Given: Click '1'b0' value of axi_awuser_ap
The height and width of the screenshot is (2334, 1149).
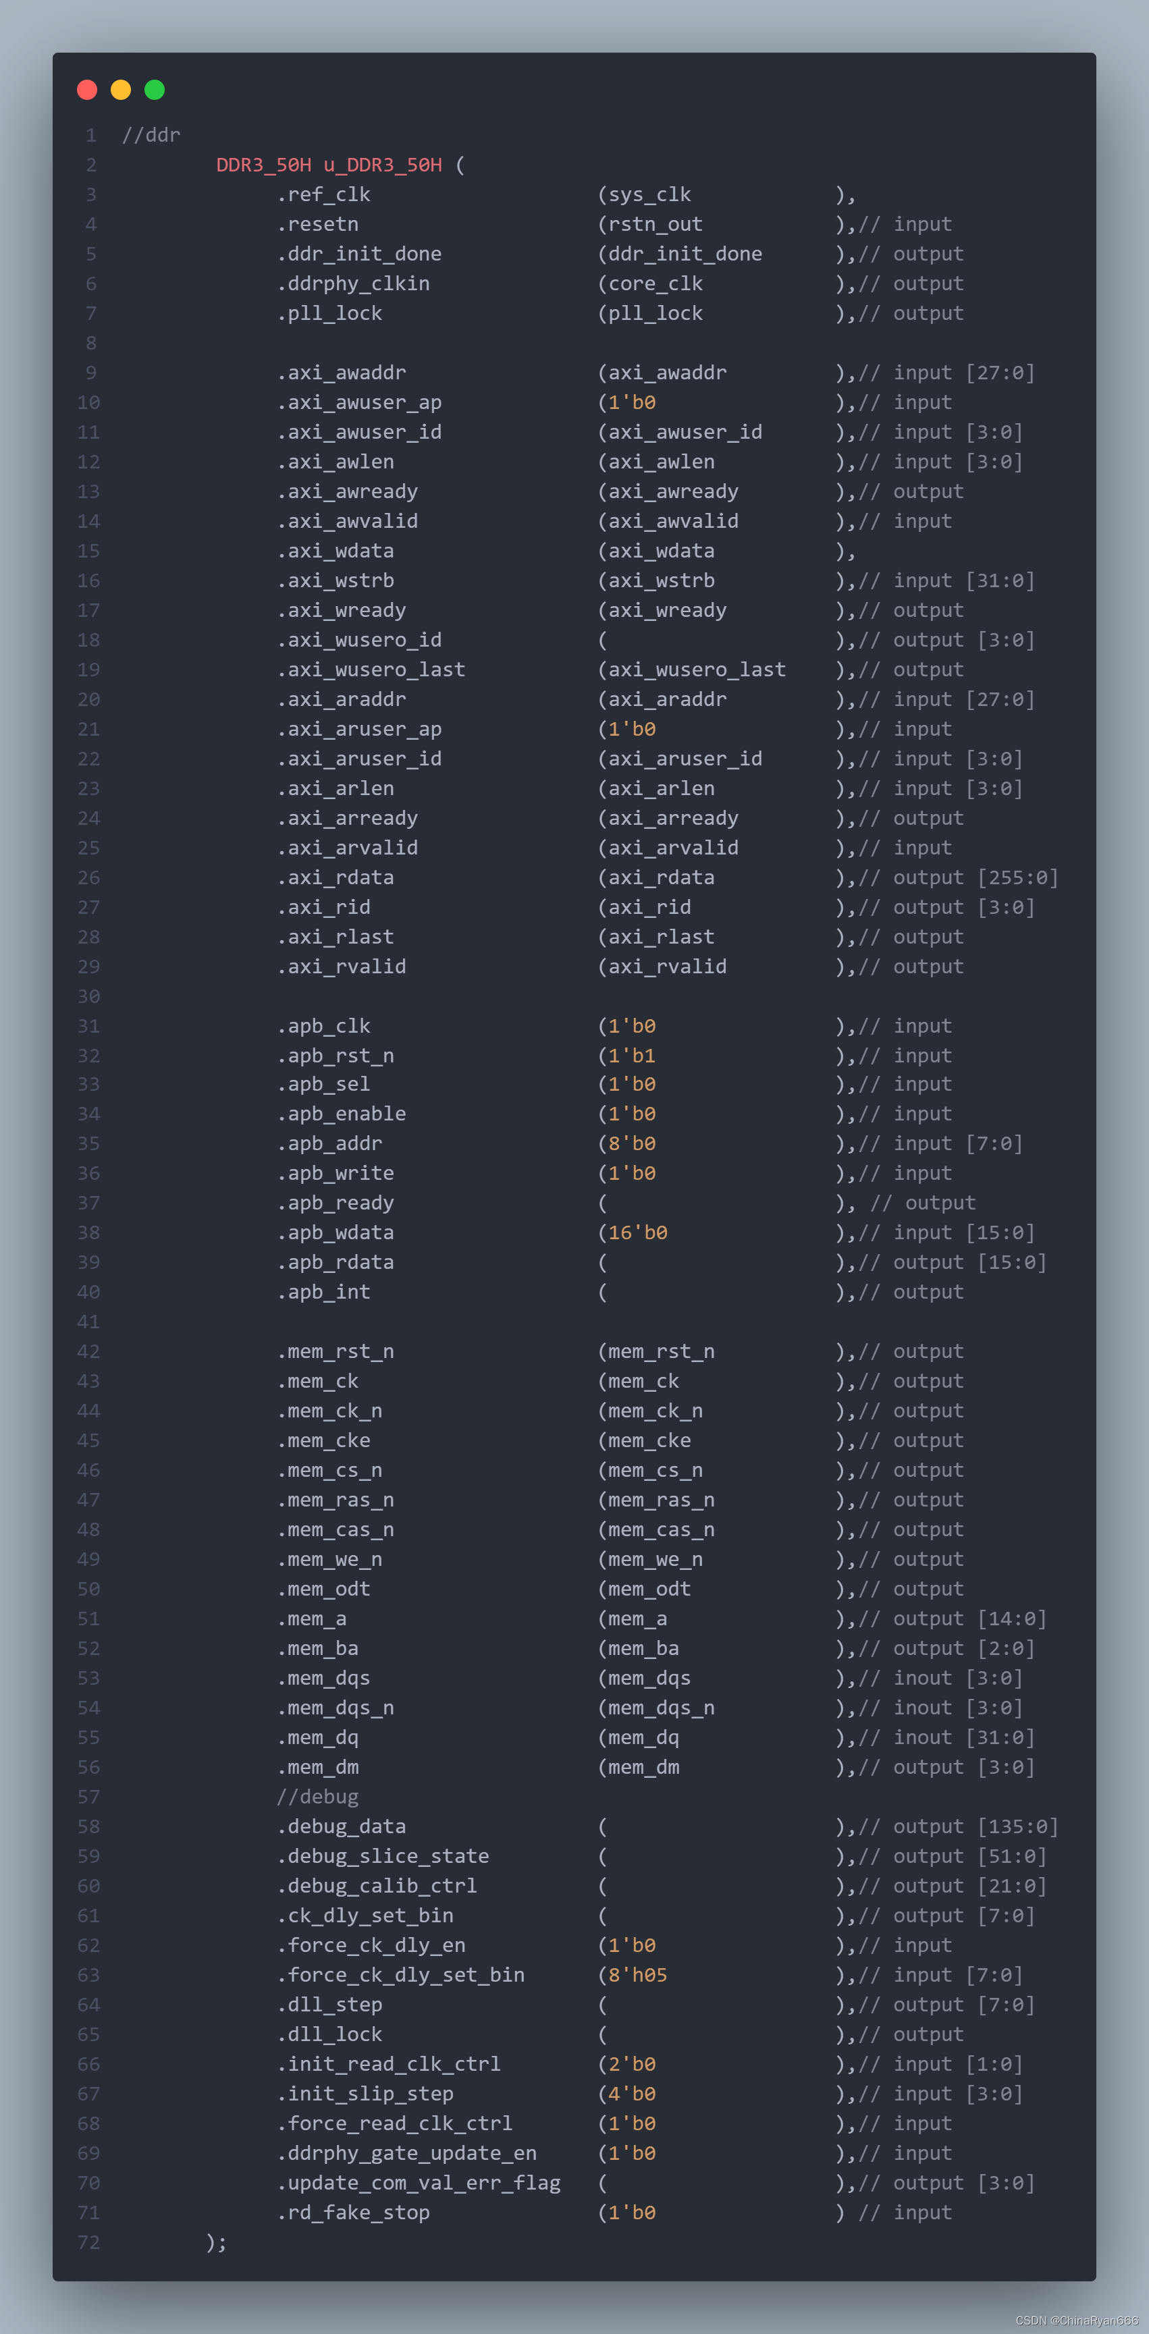Looking at the screenshot, I should pos(632,402).
